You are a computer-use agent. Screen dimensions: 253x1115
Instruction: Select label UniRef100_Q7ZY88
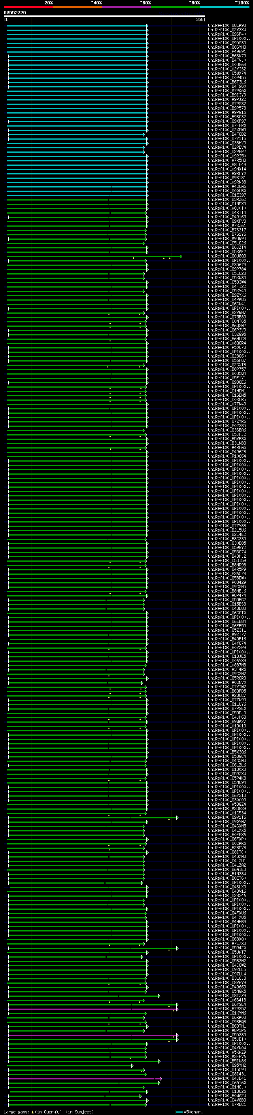(227, 526)
